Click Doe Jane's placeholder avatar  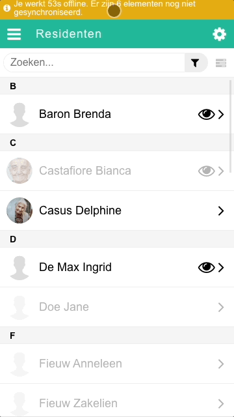19,307
